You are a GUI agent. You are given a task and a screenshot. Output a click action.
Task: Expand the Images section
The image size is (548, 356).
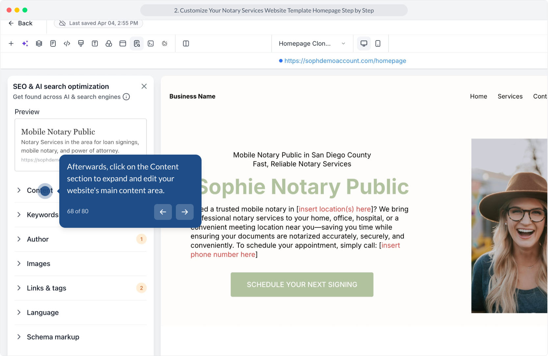pos(81,264)
